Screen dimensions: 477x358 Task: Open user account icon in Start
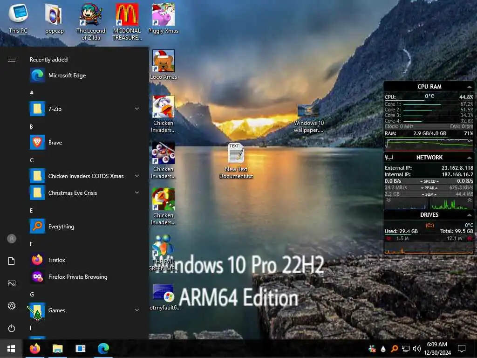click(x=12, y=239)
